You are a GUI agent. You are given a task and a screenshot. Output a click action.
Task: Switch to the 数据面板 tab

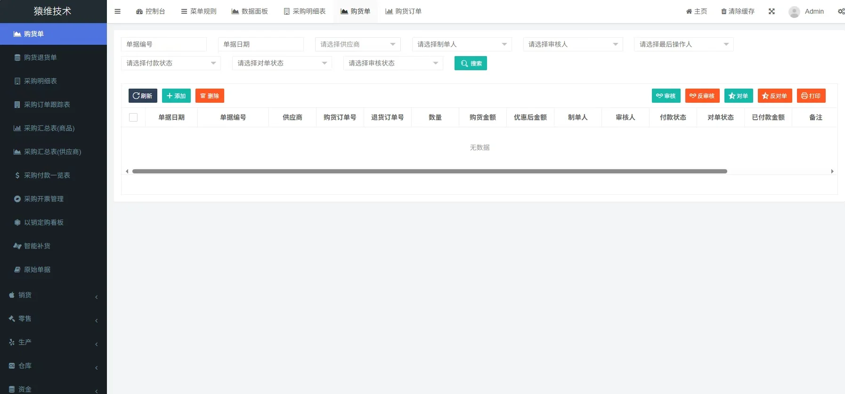[250, 11]
